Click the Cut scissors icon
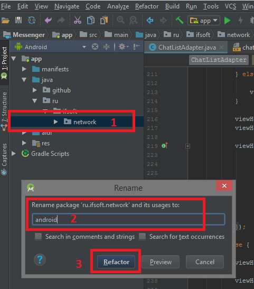Image resolution: width=254 pixels, height=289 pixels. point(78,20)
